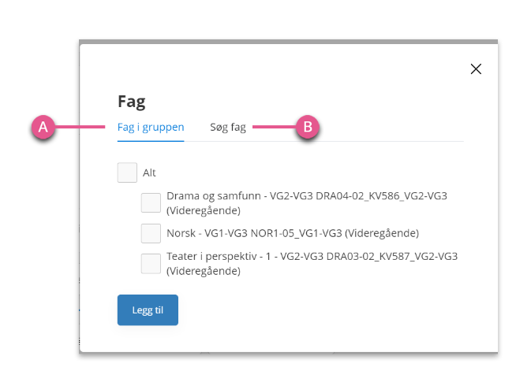531x367 pixels.
Task: Click the Legg til button
Action: click(148, 310)
